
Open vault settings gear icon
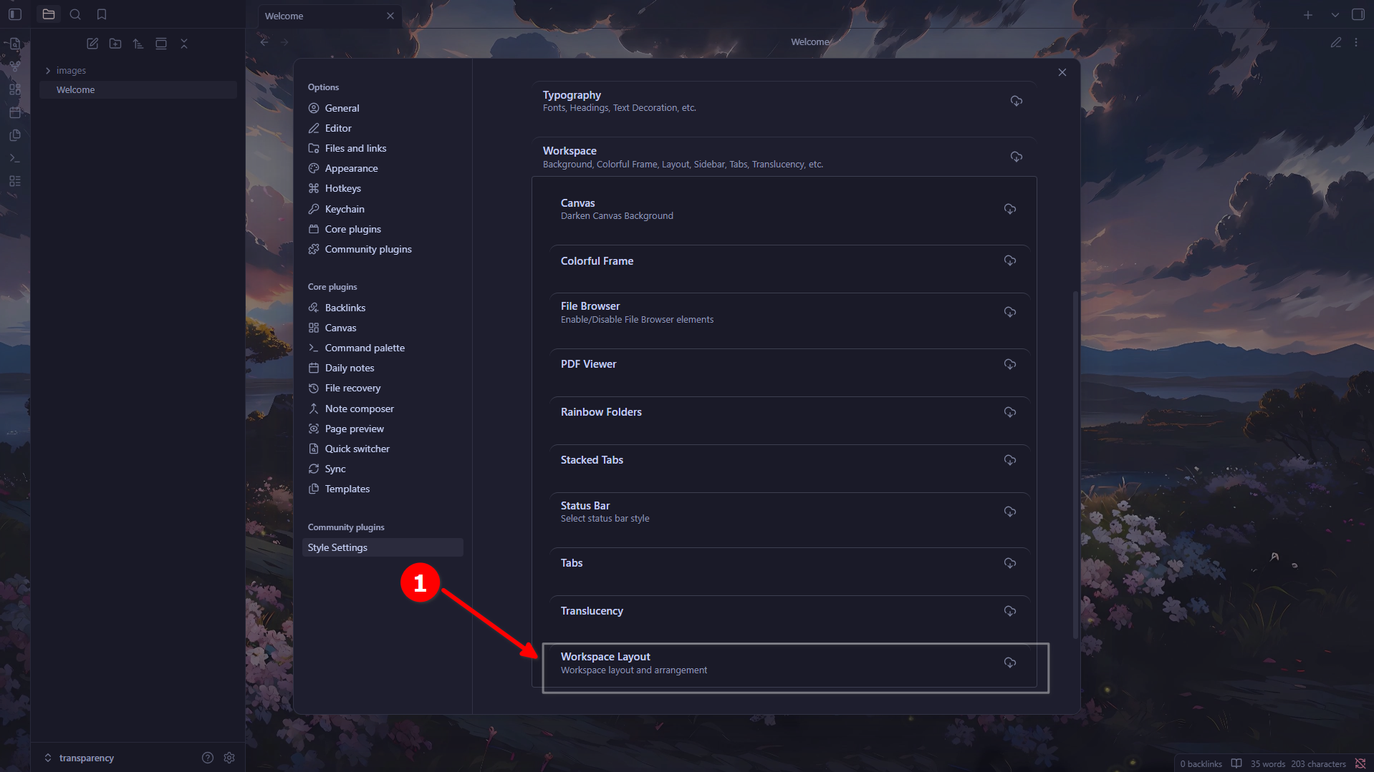pyautogui.click(x=229, y=758)
